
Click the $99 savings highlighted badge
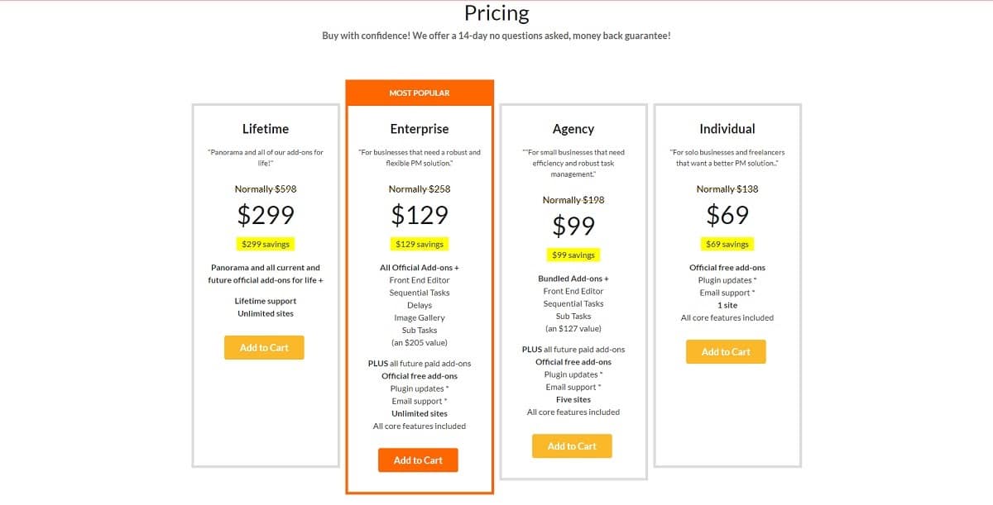[x=572, y=255]
